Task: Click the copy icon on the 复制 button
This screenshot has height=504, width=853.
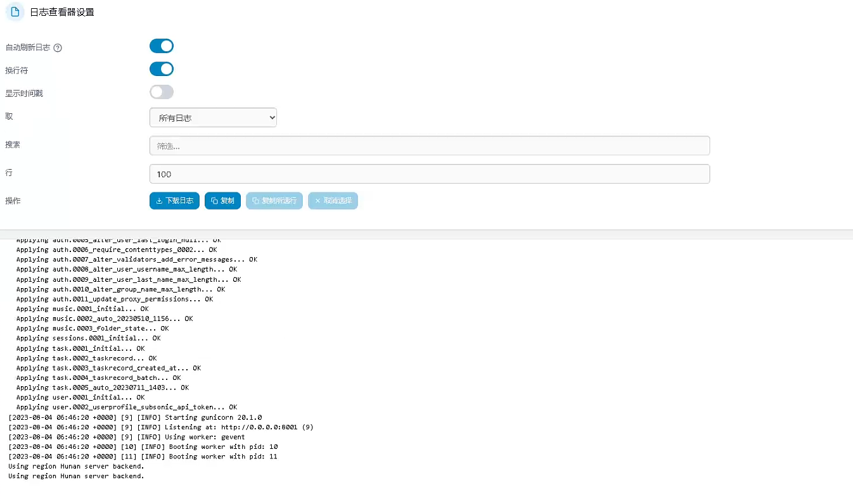Action: pos(213,200)
